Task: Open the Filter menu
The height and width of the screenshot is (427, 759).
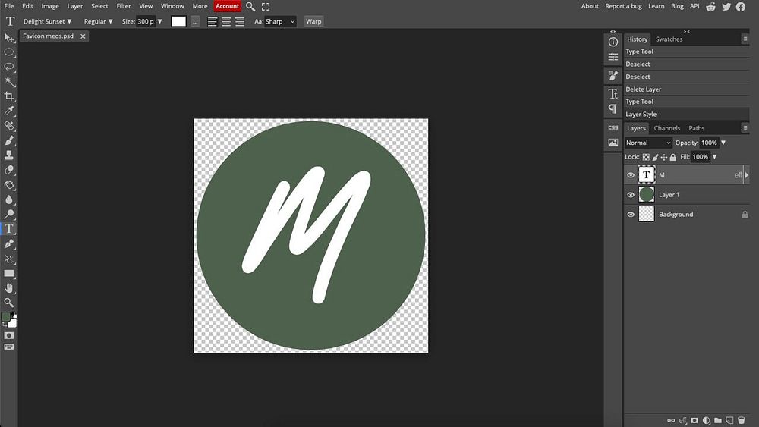Action: [x=124, y=6]
